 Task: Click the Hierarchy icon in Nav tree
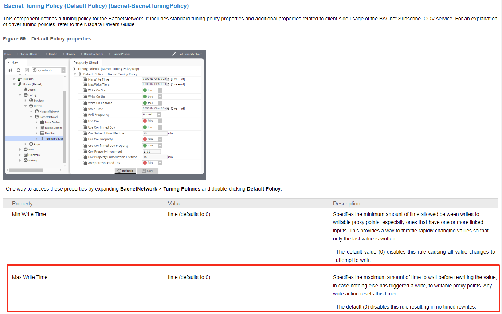(26, 155)
